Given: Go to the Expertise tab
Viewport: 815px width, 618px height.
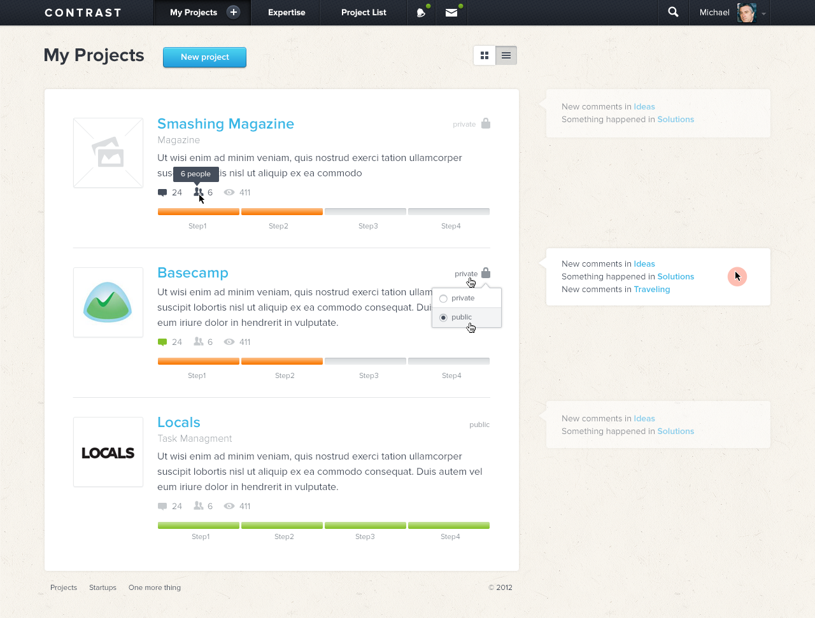Looking at the screenshot, I should click(x=287, y=13).
